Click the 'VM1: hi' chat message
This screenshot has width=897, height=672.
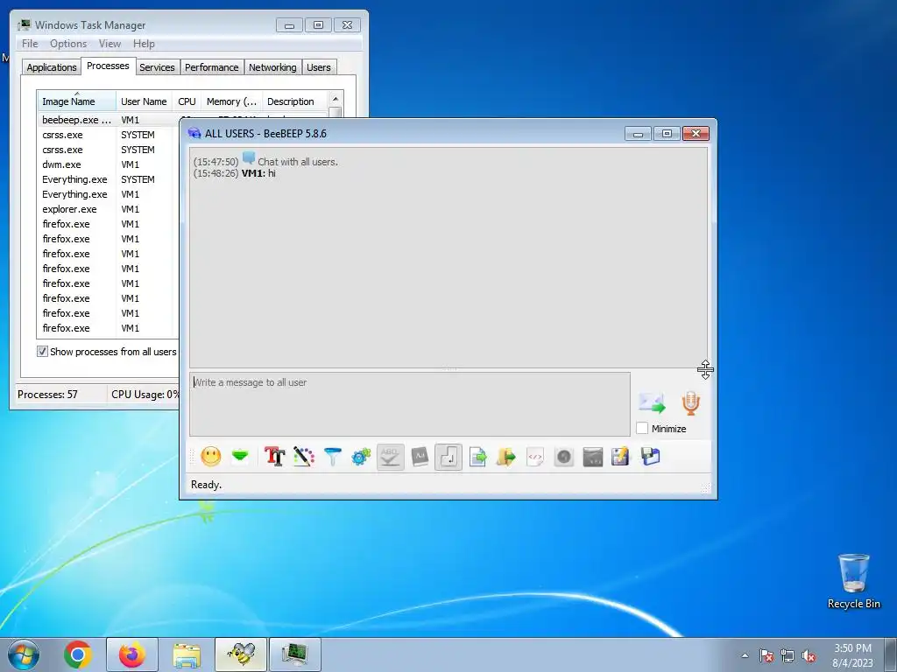click(x=258, y=173)
